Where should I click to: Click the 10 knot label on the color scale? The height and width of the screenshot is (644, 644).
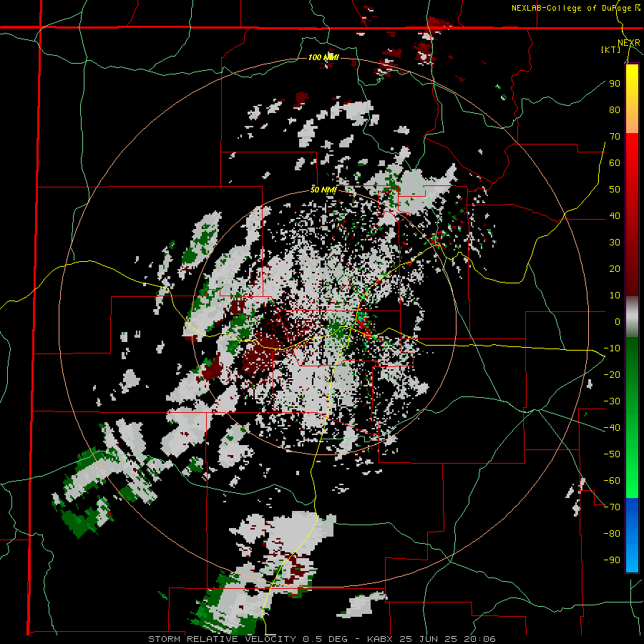coord(615,296)
